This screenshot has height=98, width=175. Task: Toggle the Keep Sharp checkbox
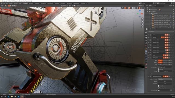tap(159, 86)
